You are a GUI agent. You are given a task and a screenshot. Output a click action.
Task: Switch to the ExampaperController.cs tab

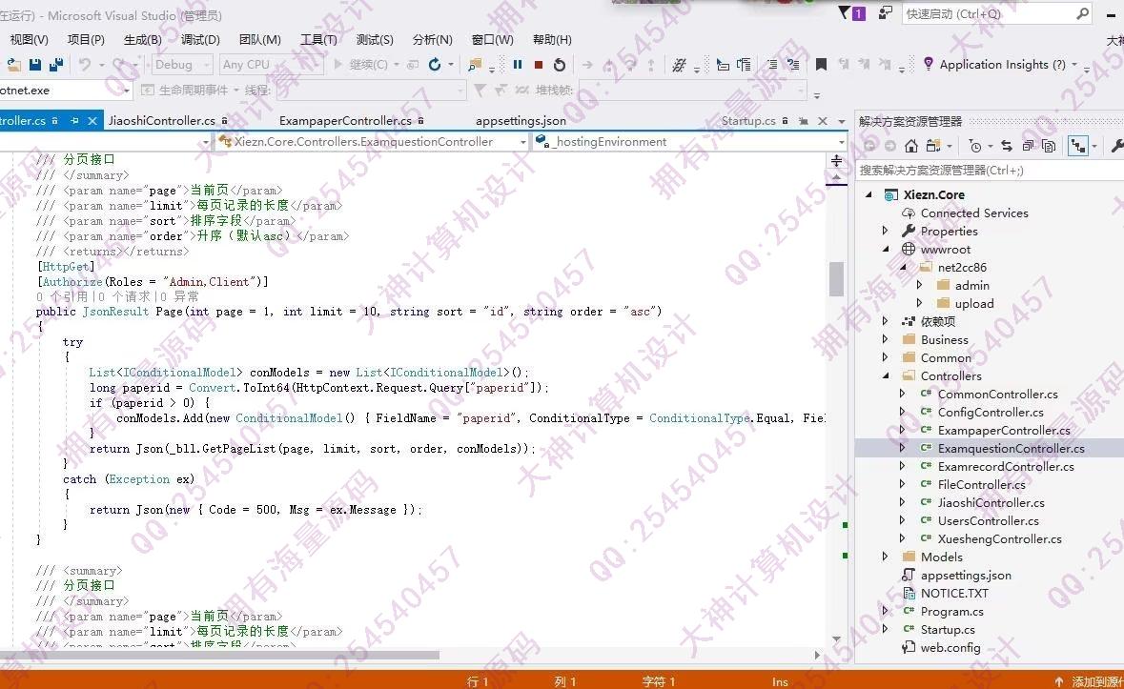click(x=345, y=121)
